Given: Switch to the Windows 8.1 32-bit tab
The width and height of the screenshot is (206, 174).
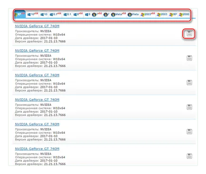Looking at the screenshot, I should pyautogui.click(x=67, y=14).
